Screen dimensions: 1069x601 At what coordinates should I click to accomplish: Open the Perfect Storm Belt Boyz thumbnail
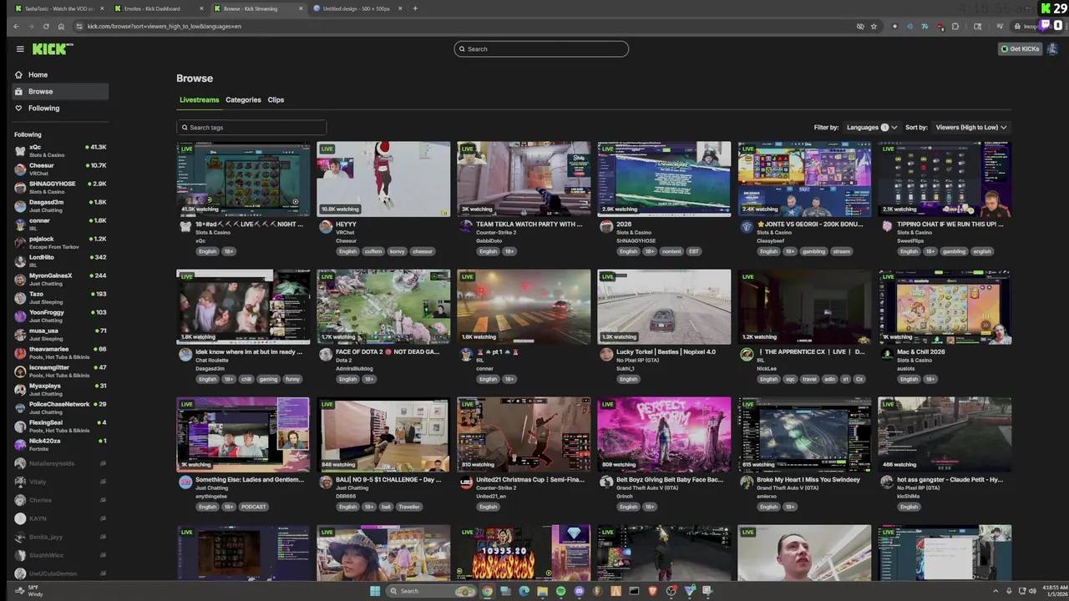[x=664, y=434]
